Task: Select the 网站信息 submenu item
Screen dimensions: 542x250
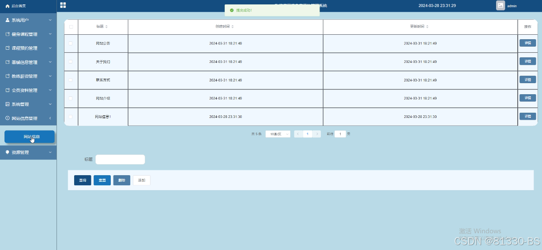Action: 30,137
